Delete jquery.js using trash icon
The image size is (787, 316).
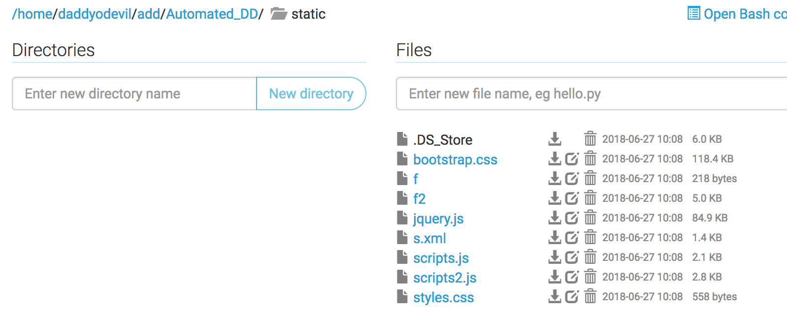tap(590, 218)
